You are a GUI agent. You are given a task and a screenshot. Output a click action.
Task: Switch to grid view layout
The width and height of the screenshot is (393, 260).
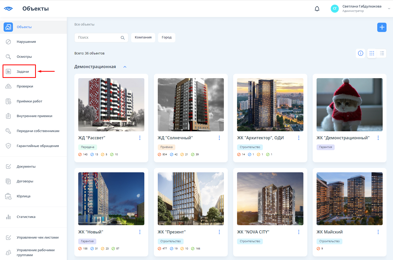pyautogui.click(x=372, y=53)
